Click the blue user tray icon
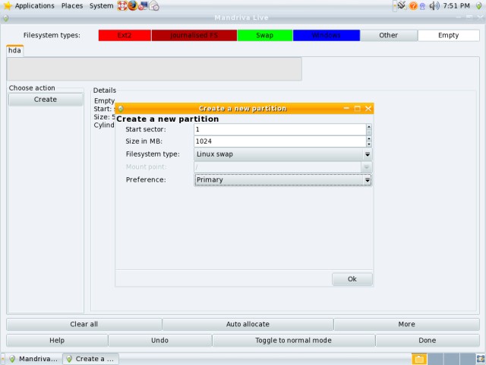Viewport: 486px width, 365px height. pyautogui.click(x=422, y=6)
